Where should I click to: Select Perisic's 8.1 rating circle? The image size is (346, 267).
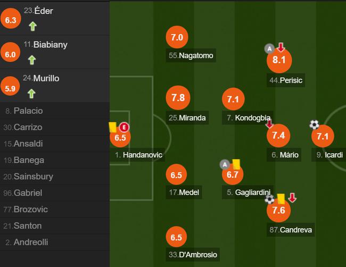[279, 61]
